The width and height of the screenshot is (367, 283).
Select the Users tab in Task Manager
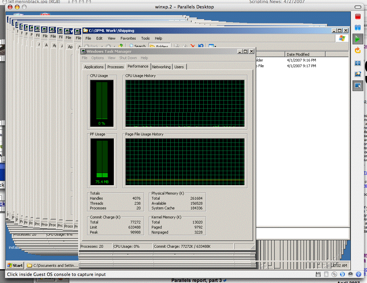pos(179,67)
